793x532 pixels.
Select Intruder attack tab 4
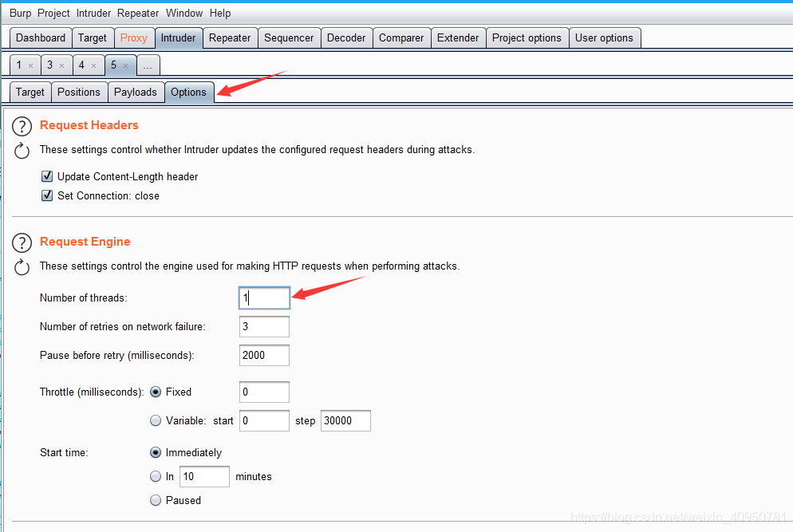pyautogui.click(x=81, y=65)
